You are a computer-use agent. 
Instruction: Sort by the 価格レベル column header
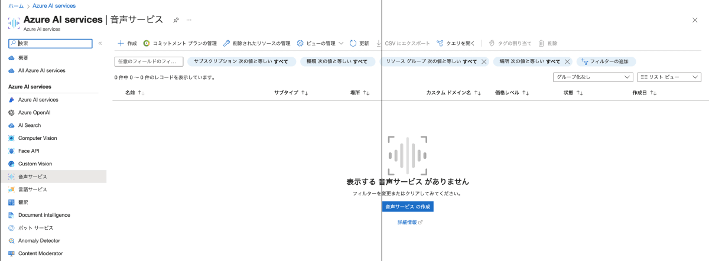pos(512,93)
